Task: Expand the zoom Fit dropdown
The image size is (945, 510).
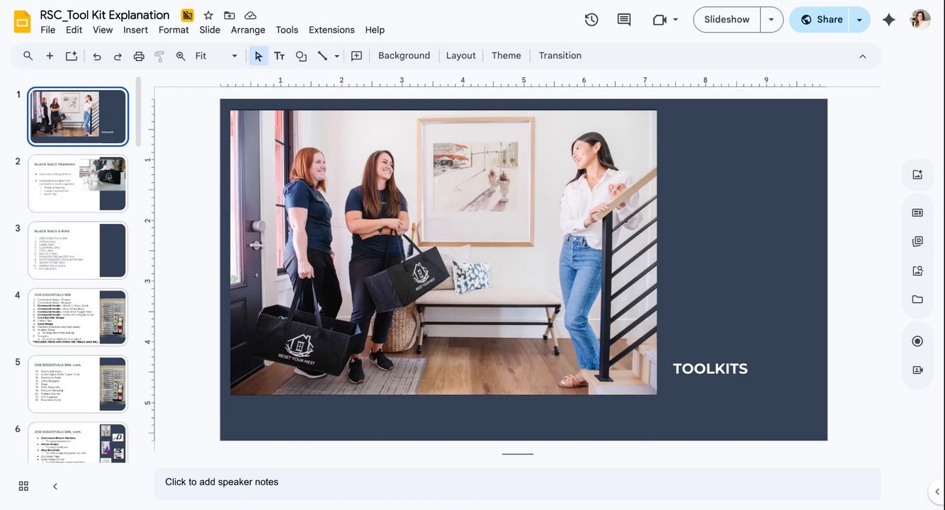Action: [x=234, y=56]
